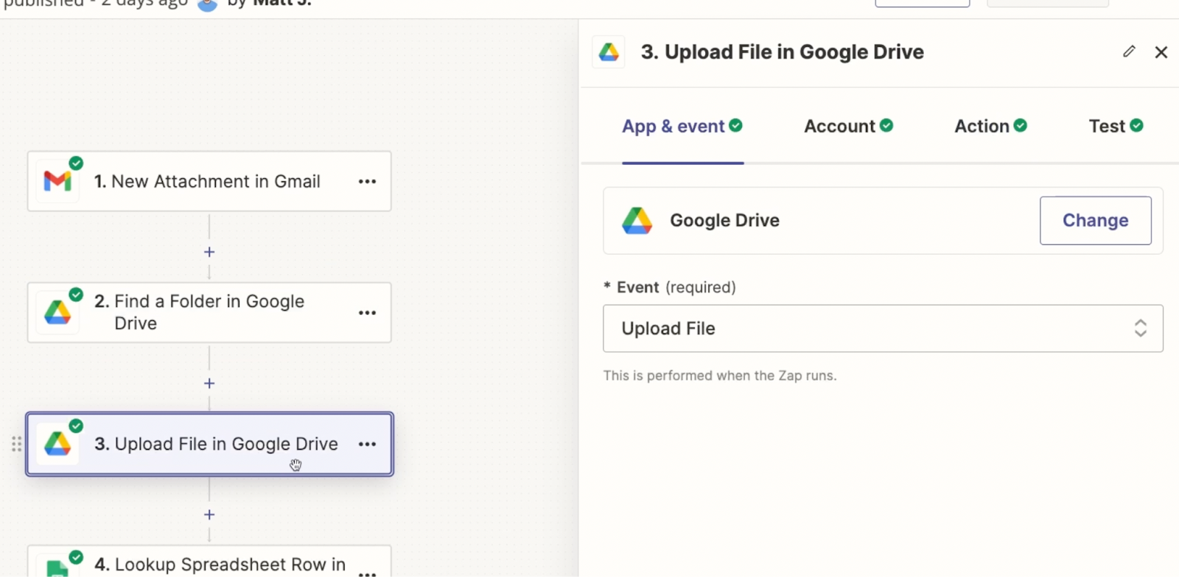Close the Upload File step panel
Image resolution: width=1179 pixels, height=577 pixels.
point(1161,52)
